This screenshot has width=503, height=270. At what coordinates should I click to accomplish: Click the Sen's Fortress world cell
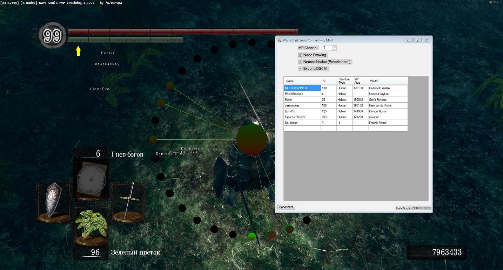point(388,100)
